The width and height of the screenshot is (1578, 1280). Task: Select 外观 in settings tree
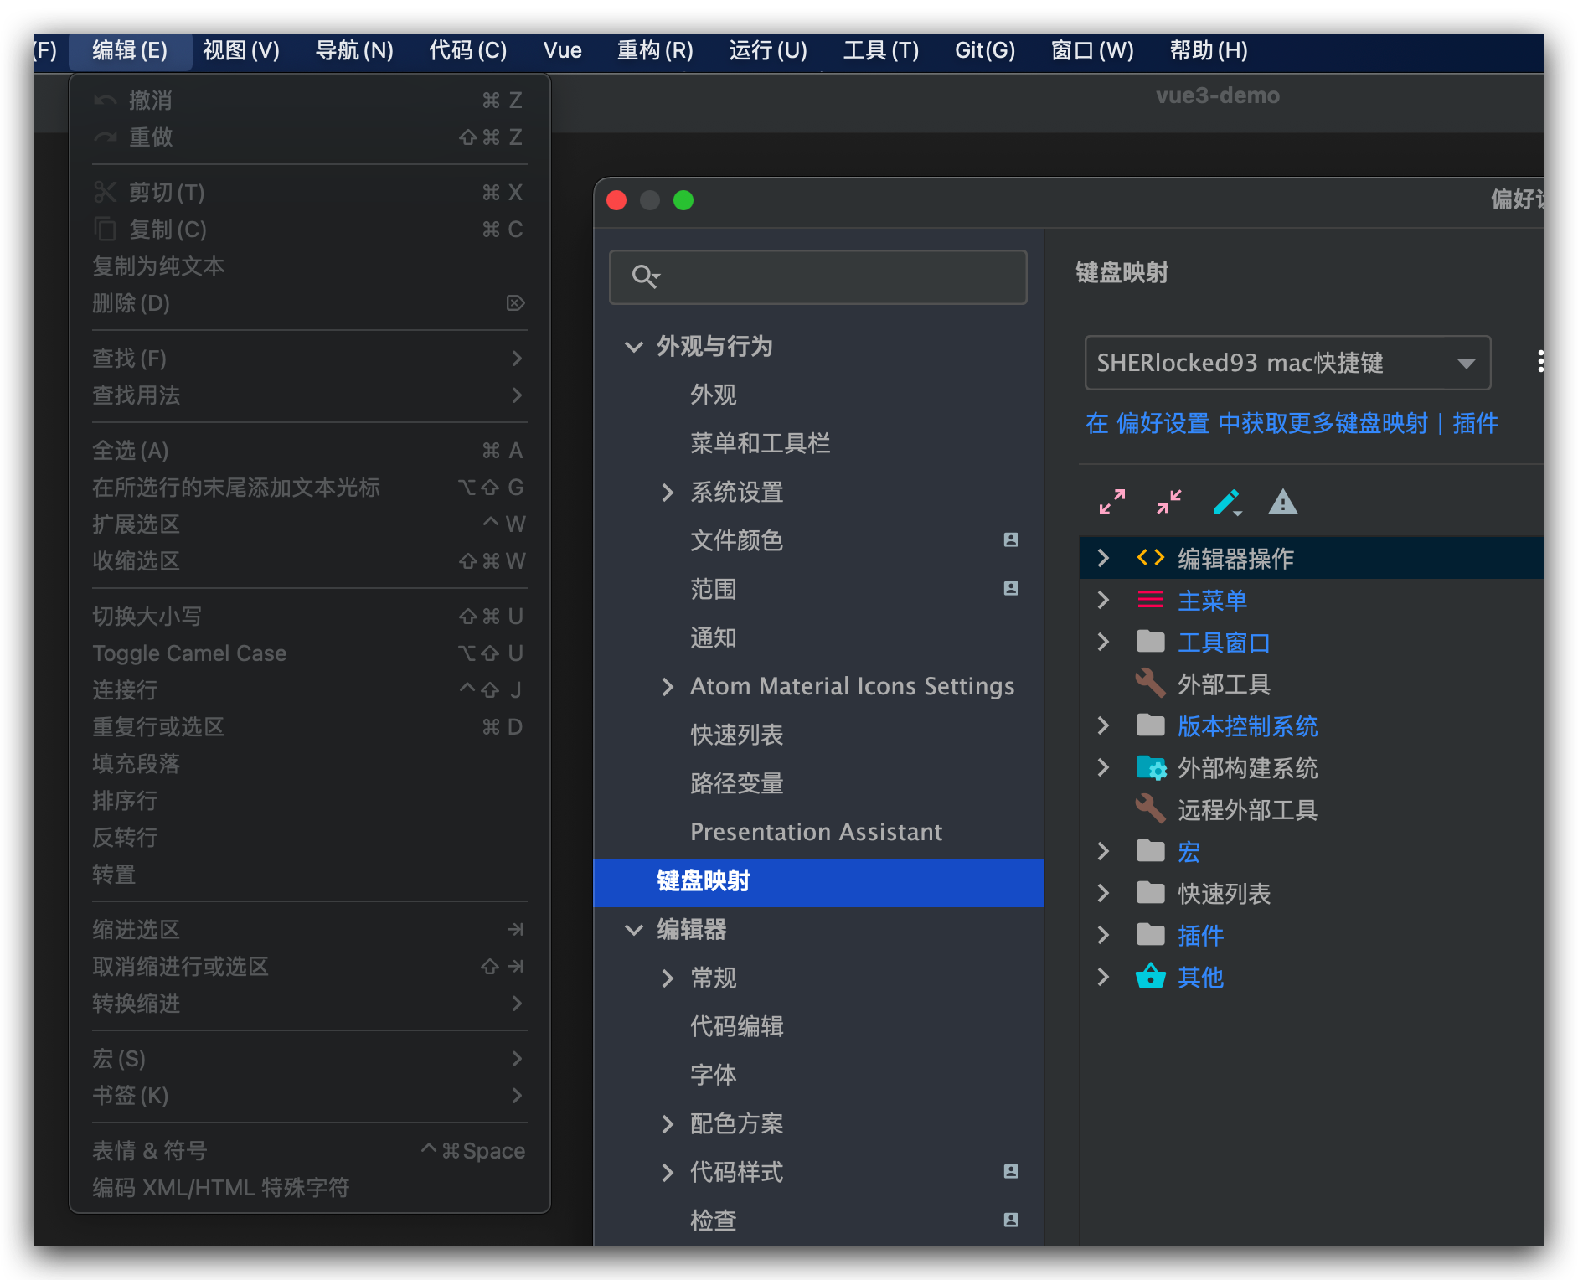[x=714, y=395]
